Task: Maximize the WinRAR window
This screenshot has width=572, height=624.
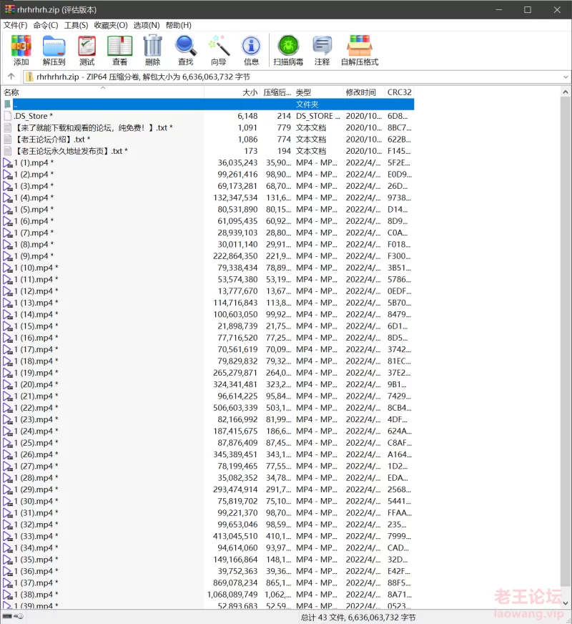Action: (x=528, y=9)
